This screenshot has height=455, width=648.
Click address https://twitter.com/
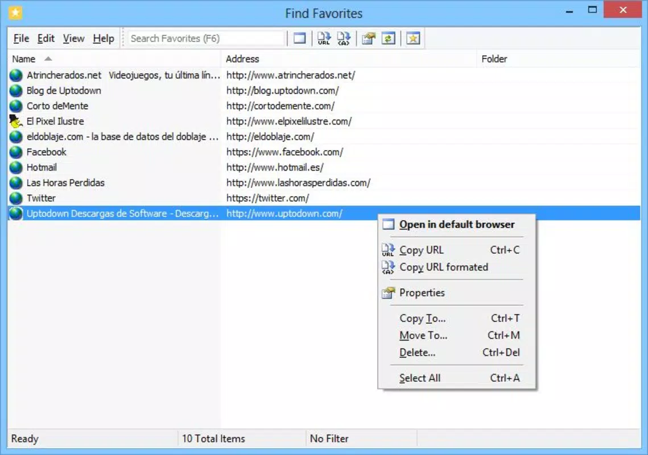268,198
